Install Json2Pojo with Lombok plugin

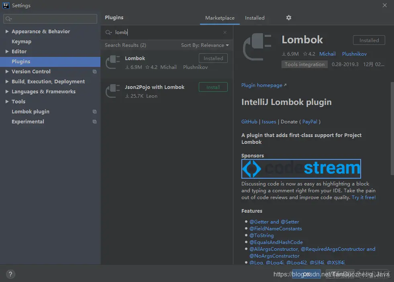point(213,87)
